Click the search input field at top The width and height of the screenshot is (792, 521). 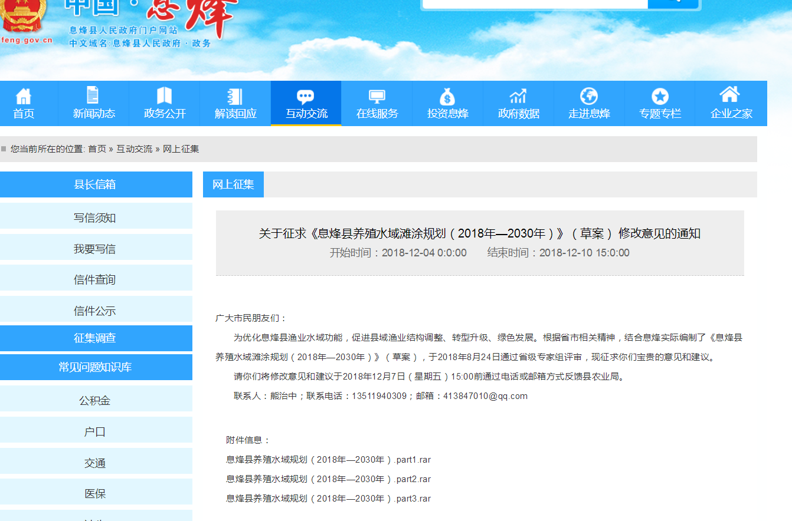tap(535, 3)
